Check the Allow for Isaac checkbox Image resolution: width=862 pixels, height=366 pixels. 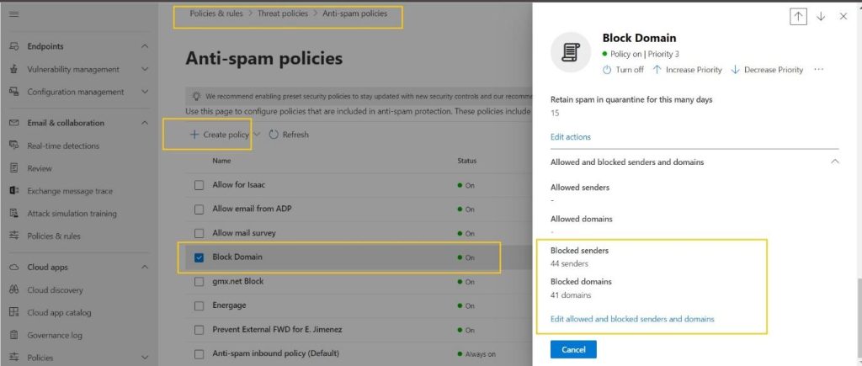(x=200, y=185)
